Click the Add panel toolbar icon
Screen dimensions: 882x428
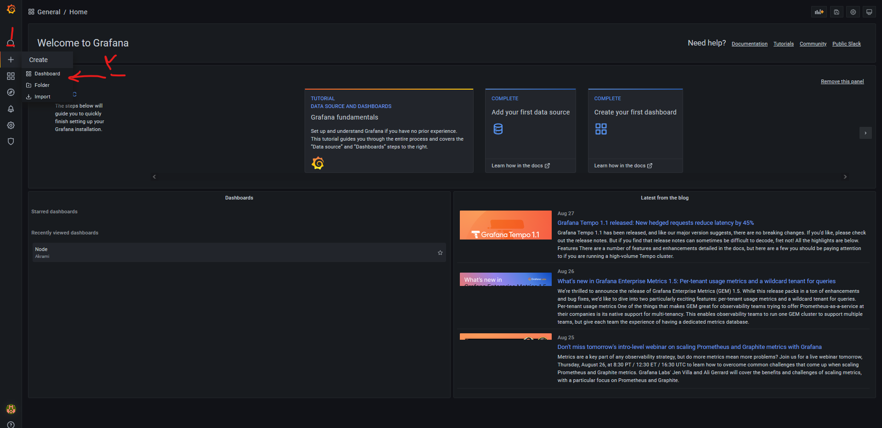pyautogui.click(x=819, y=12)
